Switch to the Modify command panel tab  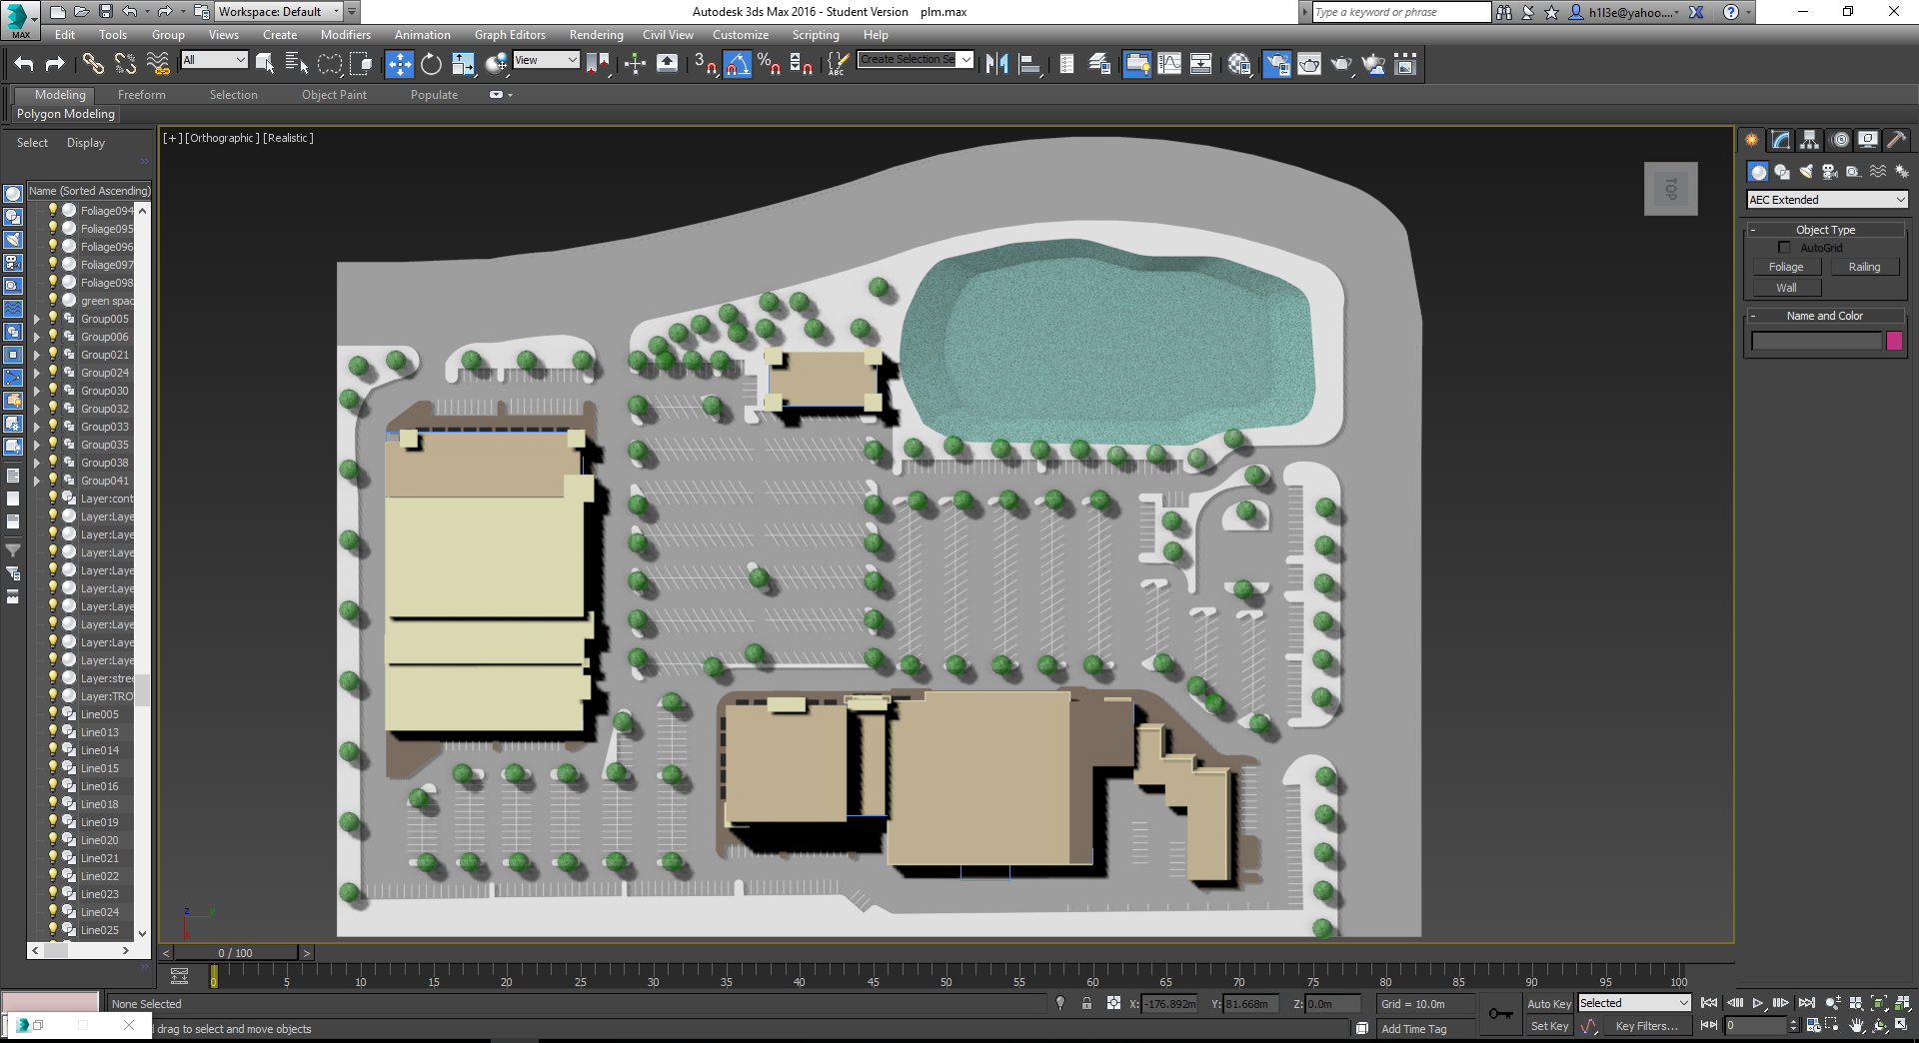(x=1781, y=140)
